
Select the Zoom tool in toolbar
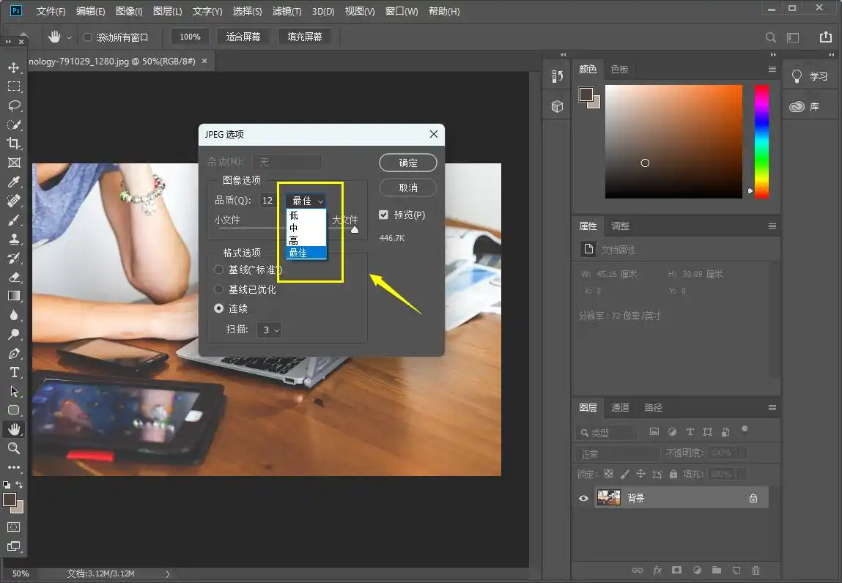coord(13,448)
